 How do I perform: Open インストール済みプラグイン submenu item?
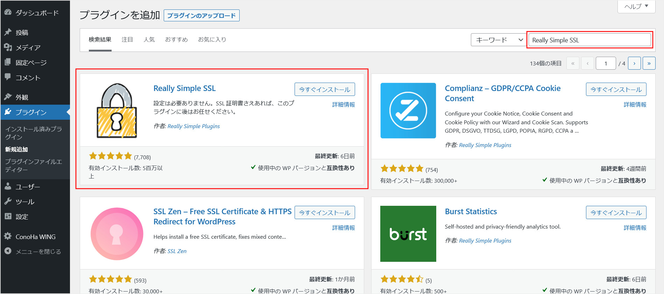pos(34,133)
